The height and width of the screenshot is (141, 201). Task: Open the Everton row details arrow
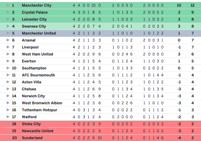(x=8, y=61)
